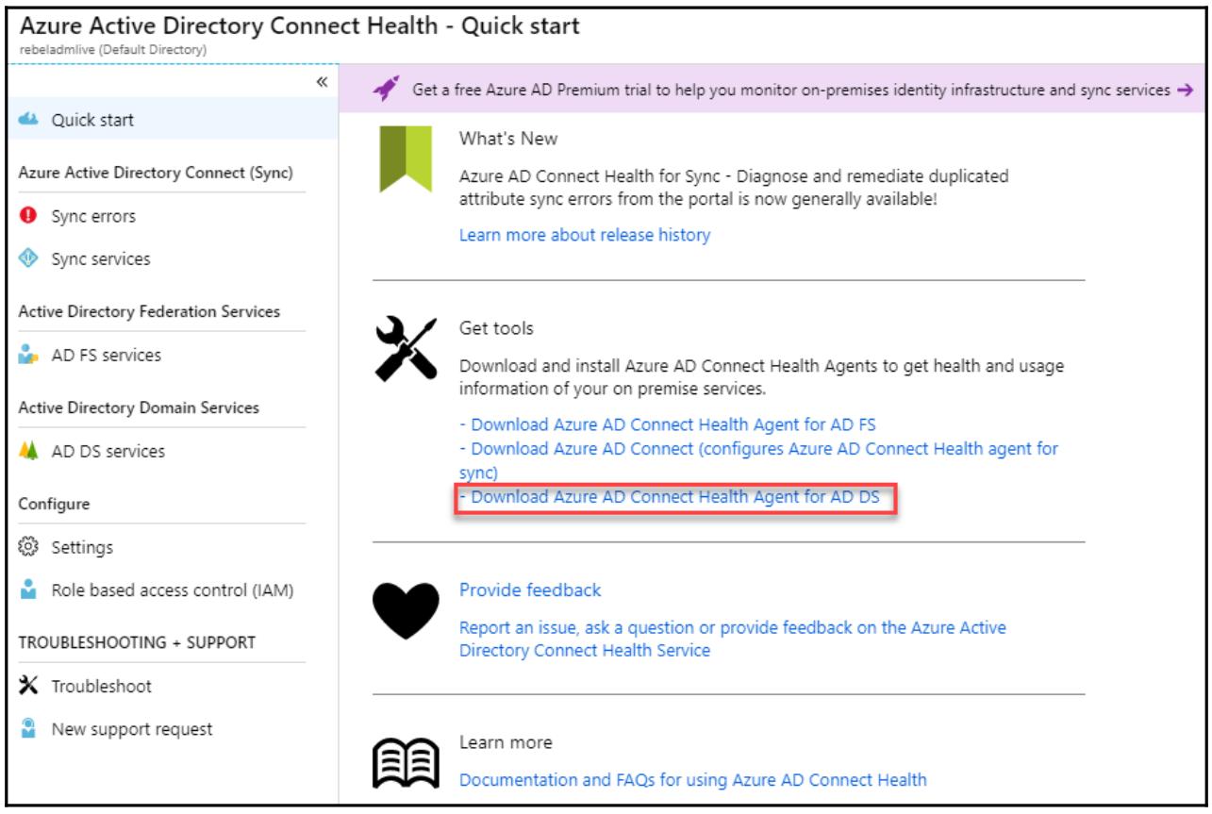
Task: Open AD DS services menu item
Action: tap(108, 452)
